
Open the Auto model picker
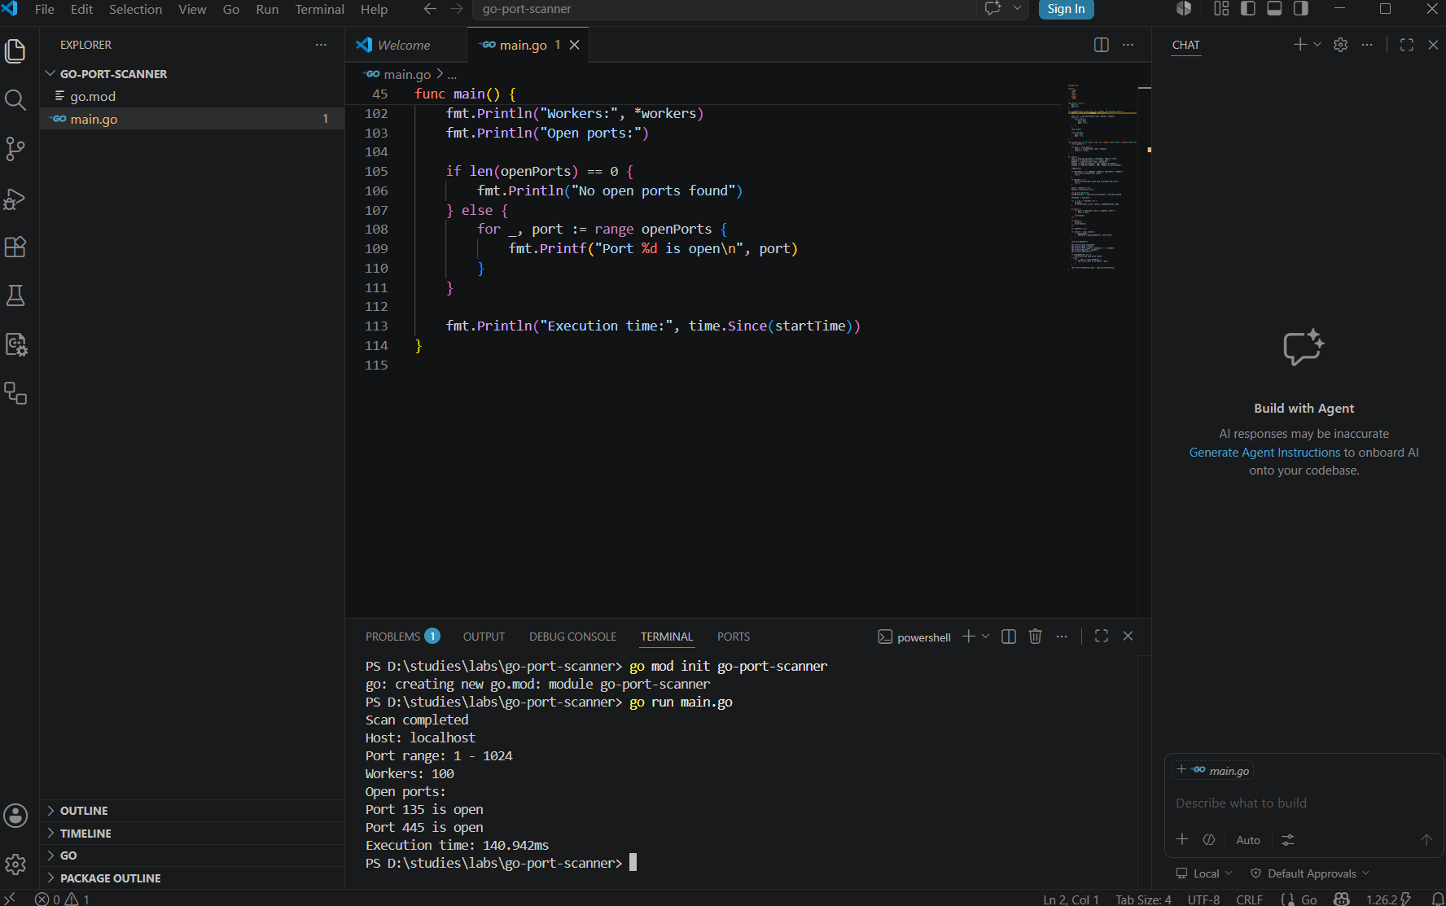tap(1247, 840)
